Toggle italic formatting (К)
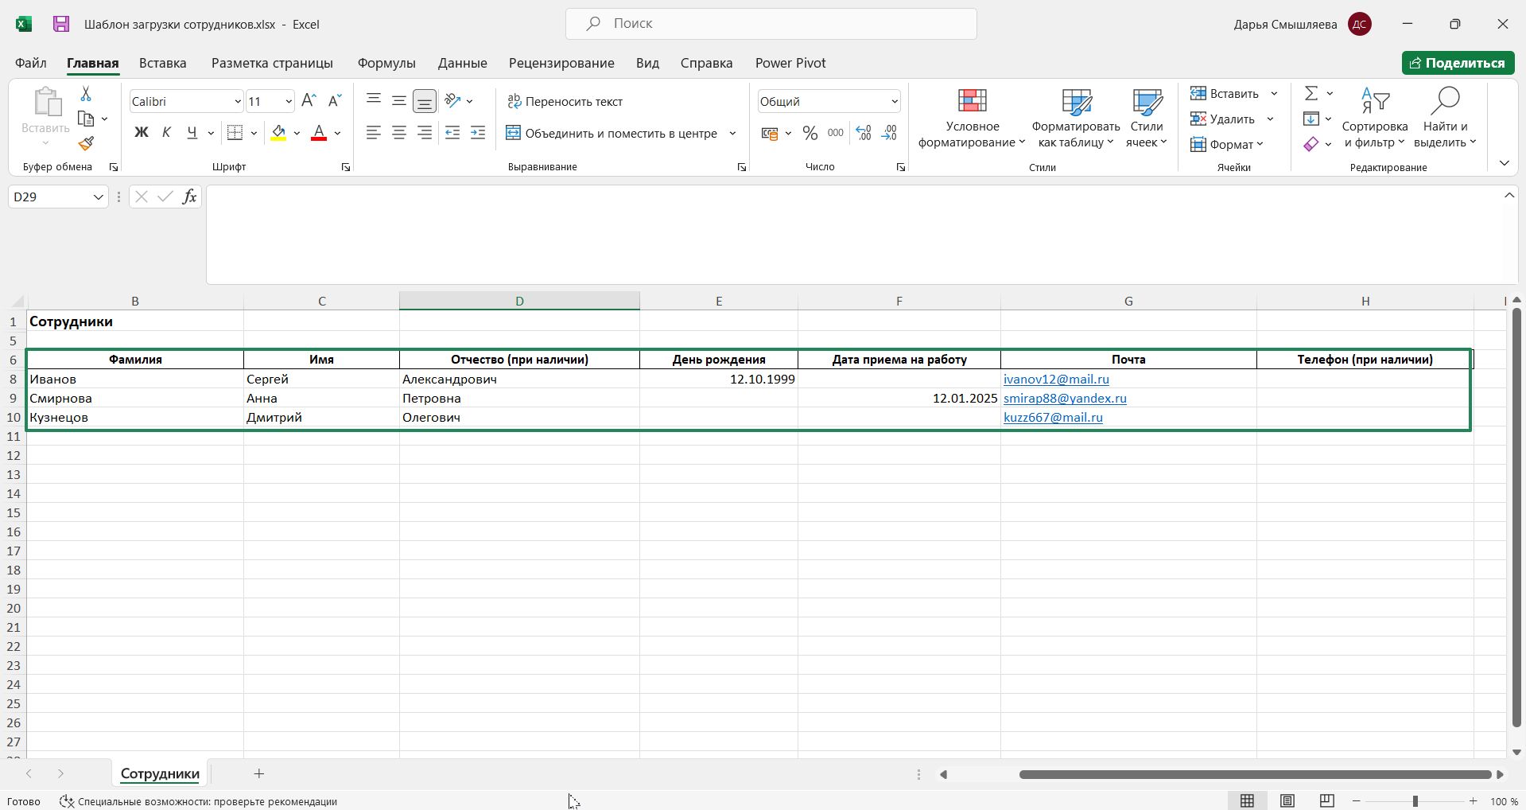 tap(166, 133)
